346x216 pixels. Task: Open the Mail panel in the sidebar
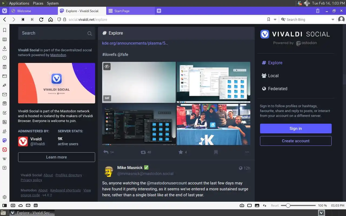(5, 94)
